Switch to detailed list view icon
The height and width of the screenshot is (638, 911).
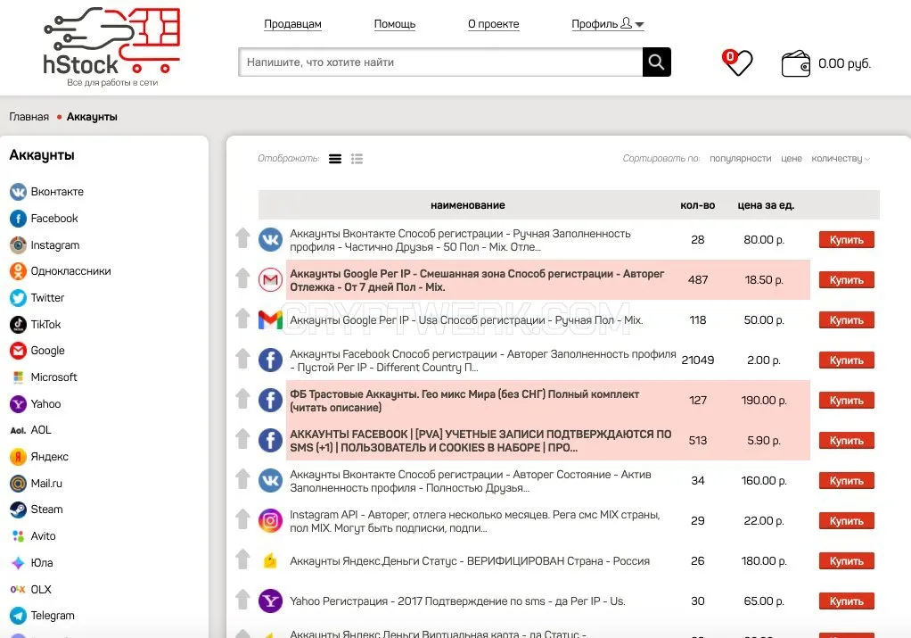point(357,159)
